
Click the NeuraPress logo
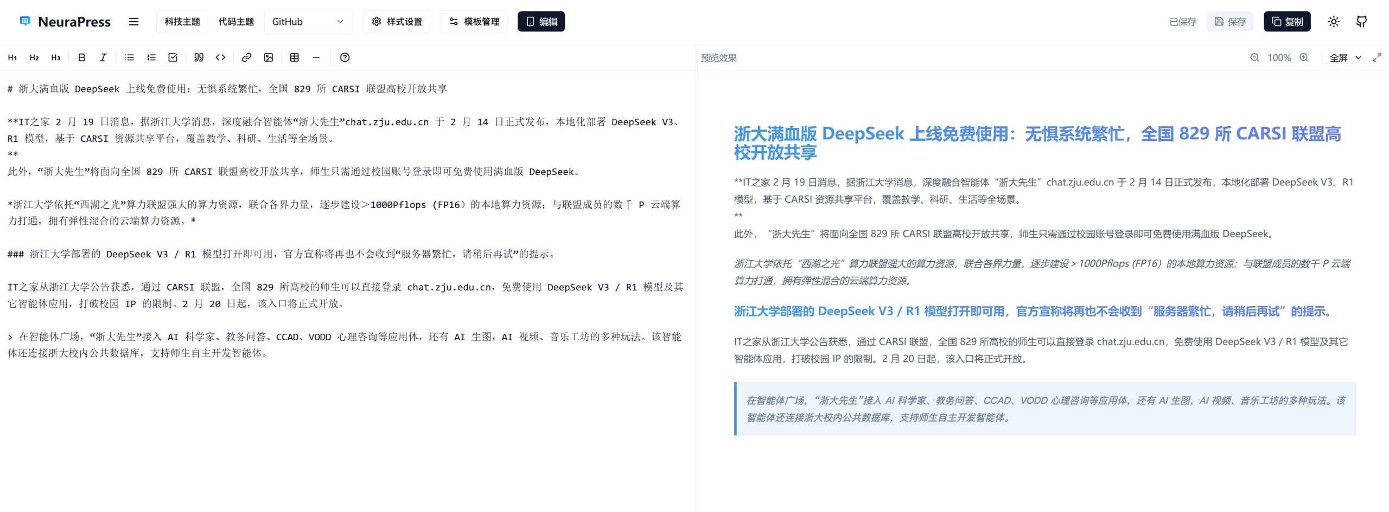click(x=65, y=22)
